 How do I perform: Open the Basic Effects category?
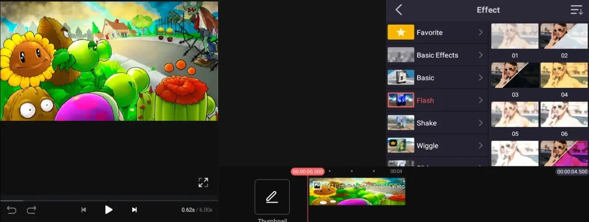pyautogui.click(x=437, y=55)
